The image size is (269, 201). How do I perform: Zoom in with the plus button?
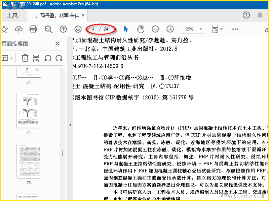pos(170,29)
